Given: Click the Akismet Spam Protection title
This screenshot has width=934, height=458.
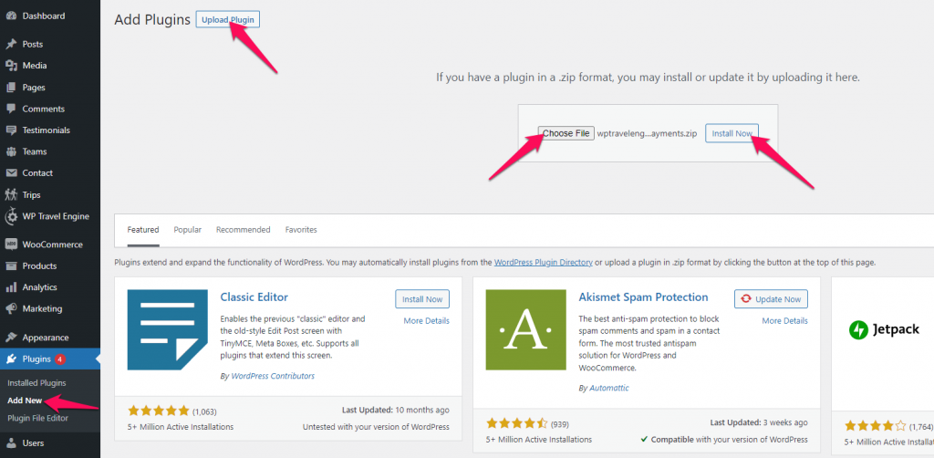Looking at the screenshot, I should 643,297.
